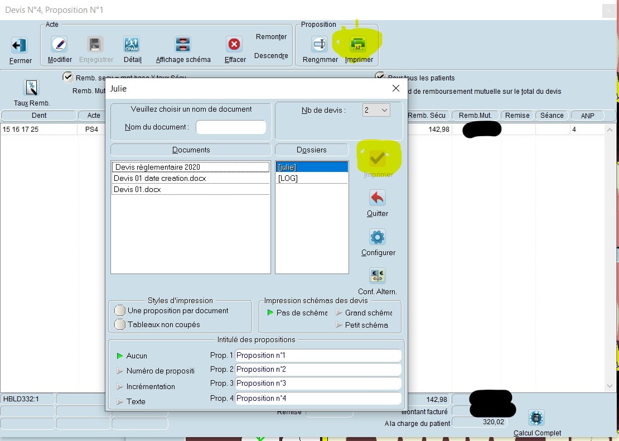Click the Renommer proposition icon
Image resolution: width=619 pixels, height=441 pixels.
tap(320, 45)
